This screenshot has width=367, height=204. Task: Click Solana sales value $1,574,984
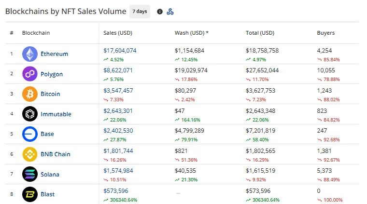(118, 171)
